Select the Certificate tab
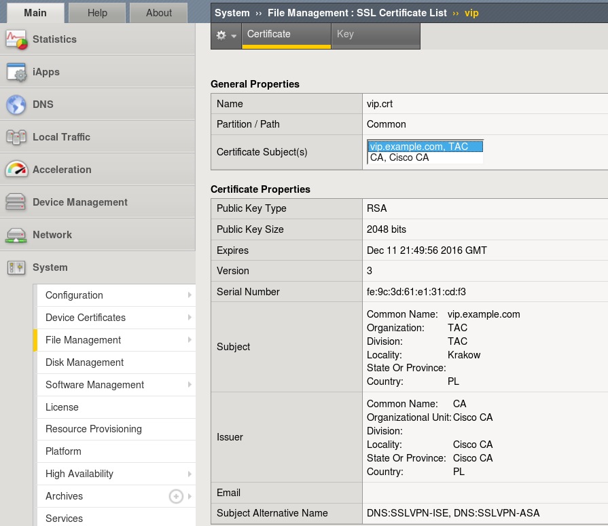The width and height of the screenshot is (608, 526). [x=287, y=35]
